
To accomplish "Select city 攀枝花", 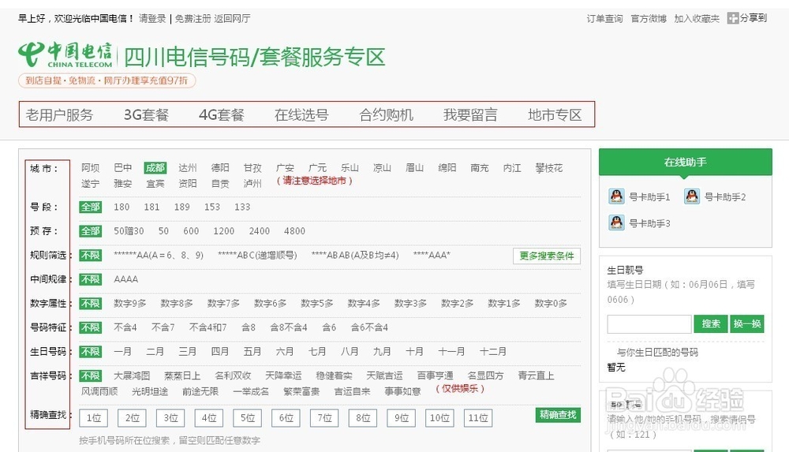I will coord(549,167).
